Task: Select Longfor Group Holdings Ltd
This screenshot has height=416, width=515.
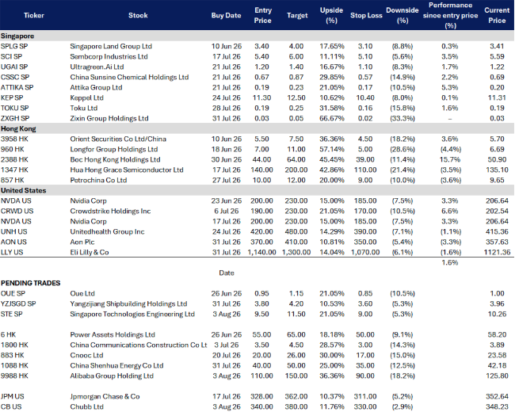Action: [114, 150]
